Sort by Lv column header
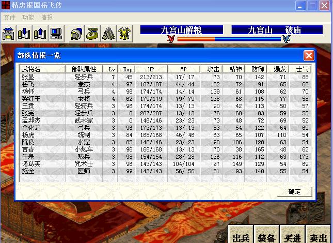 (x=110, y=69)
